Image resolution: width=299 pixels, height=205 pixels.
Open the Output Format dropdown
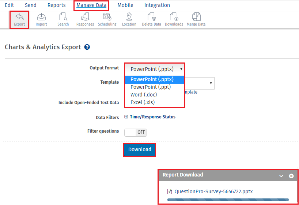pyautogui.click(x=155, y=69)
